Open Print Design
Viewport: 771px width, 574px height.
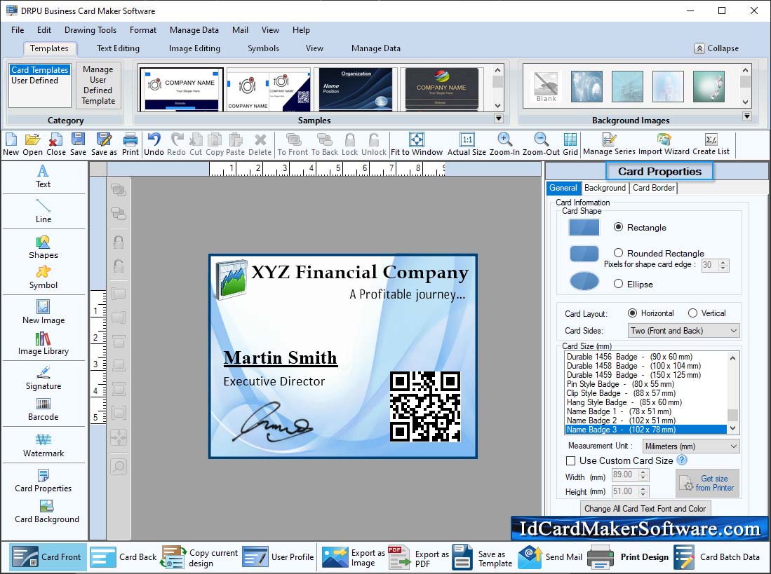[629, 556]
